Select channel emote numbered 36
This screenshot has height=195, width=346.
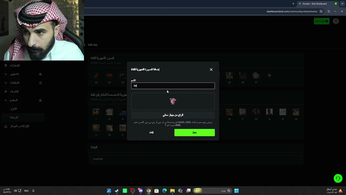coord(243,75)
